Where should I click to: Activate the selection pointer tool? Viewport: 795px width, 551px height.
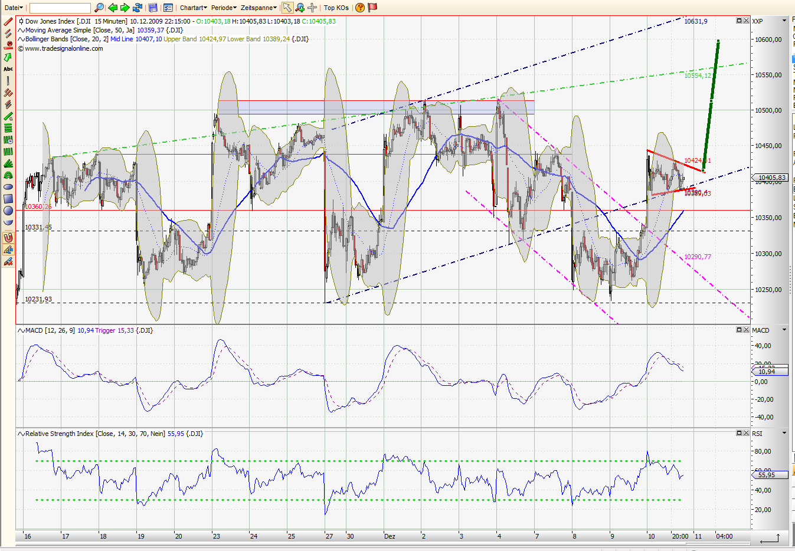287,7
